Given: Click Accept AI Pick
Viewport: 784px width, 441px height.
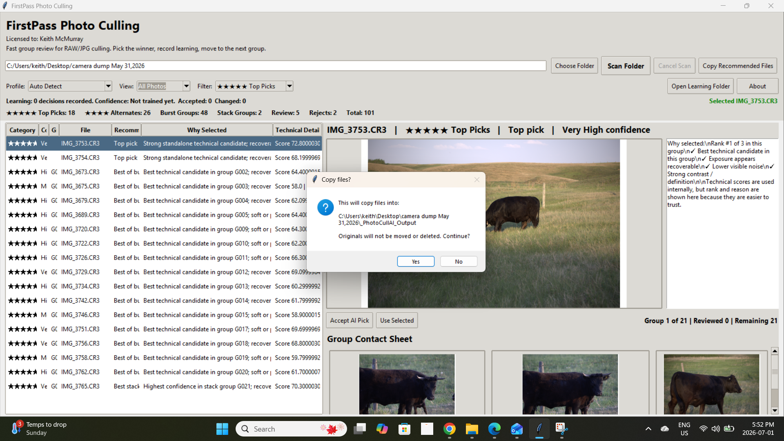Looking at the screenshot, I should click(x=350, y=321).
